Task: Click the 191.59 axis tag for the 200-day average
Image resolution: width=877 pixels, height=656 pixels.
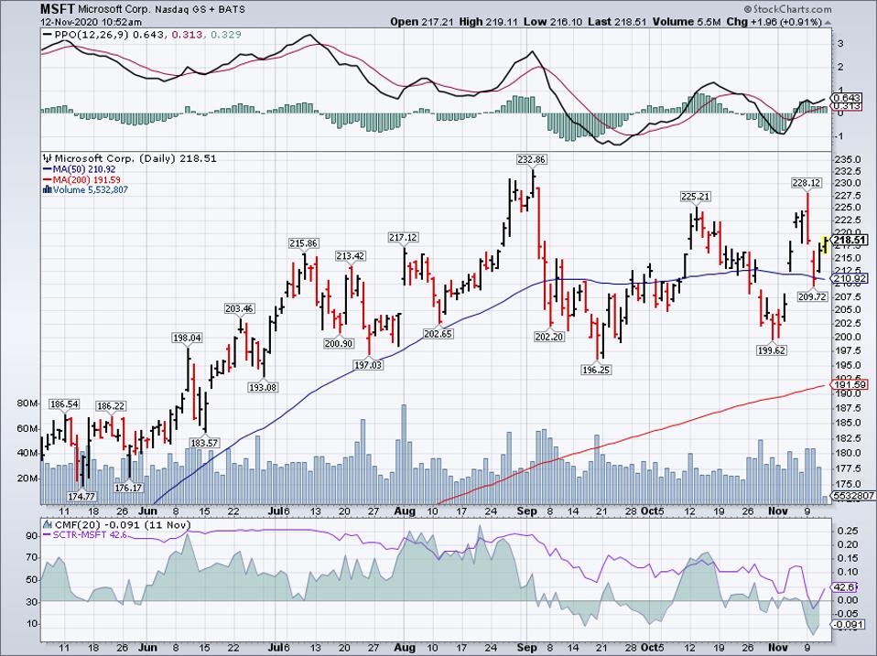Action: coord(850,384)
